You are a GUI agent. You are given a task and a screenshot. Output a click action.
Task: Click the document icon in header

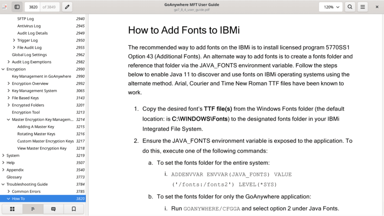click(x=5, y=7)
